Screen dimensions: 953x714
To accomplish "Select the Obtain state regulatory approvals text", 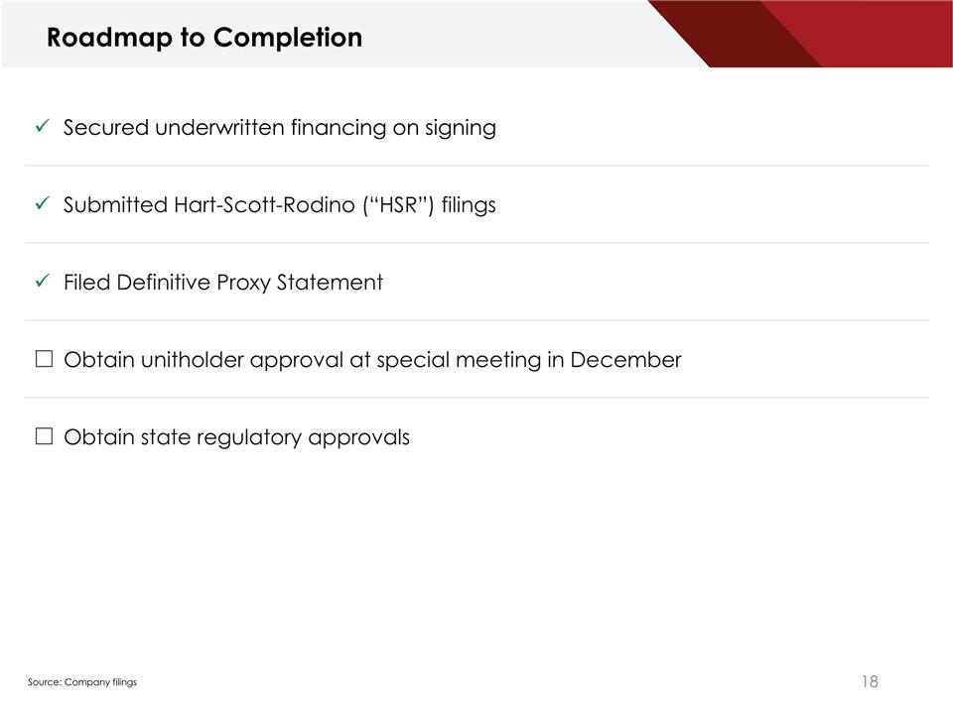I will [x=236, y=437].
